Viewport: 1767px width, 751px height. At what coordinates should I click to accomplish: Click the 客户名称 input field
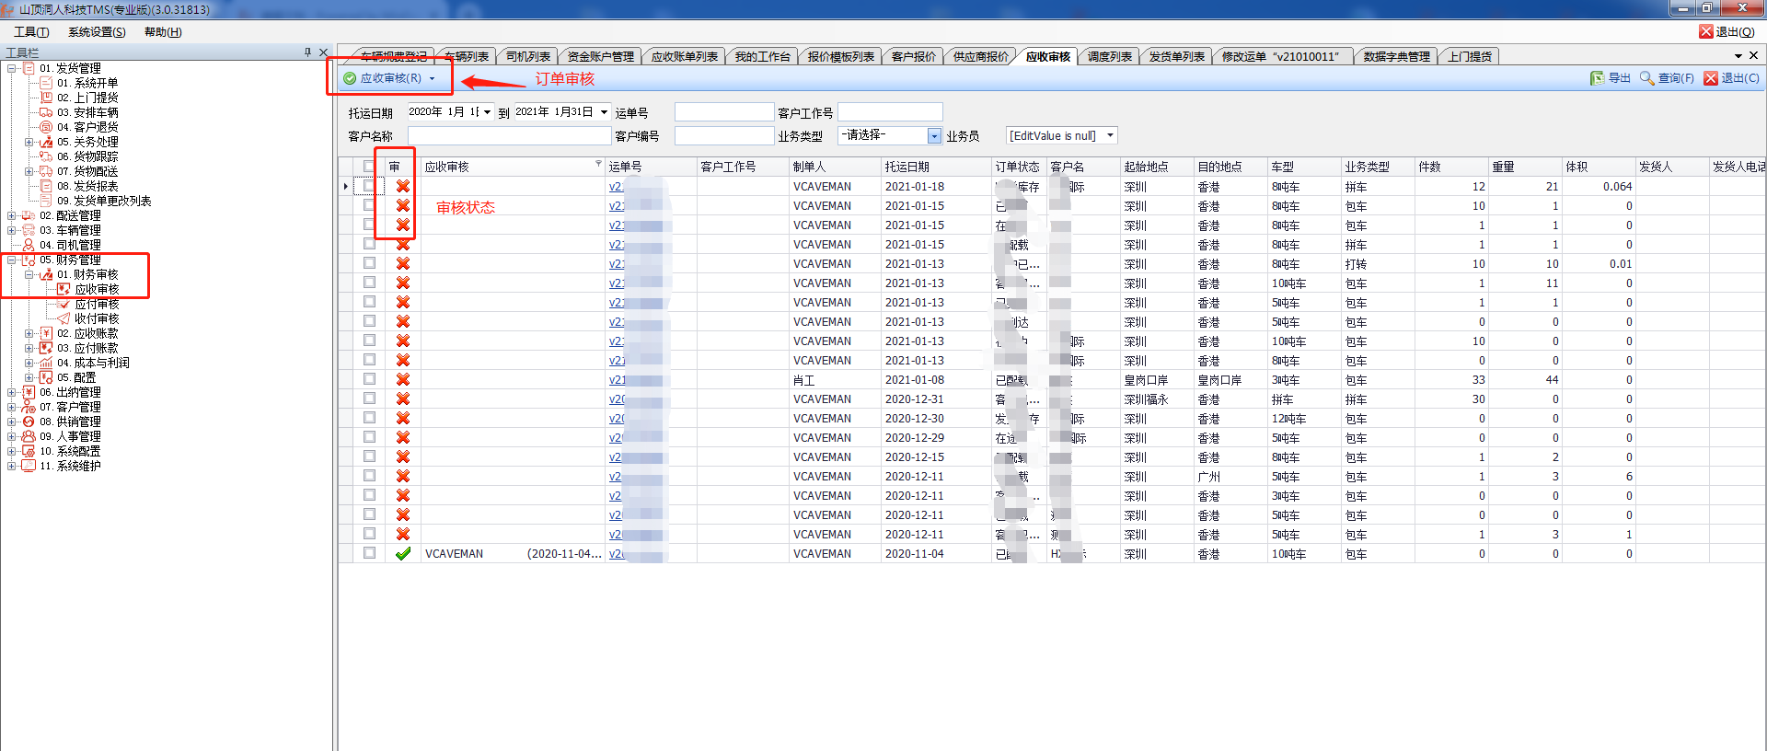click(509, 136)
